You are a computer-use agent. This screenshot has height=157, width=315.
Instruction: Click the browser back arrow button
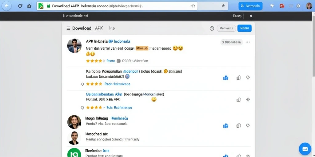coord(7,6)
